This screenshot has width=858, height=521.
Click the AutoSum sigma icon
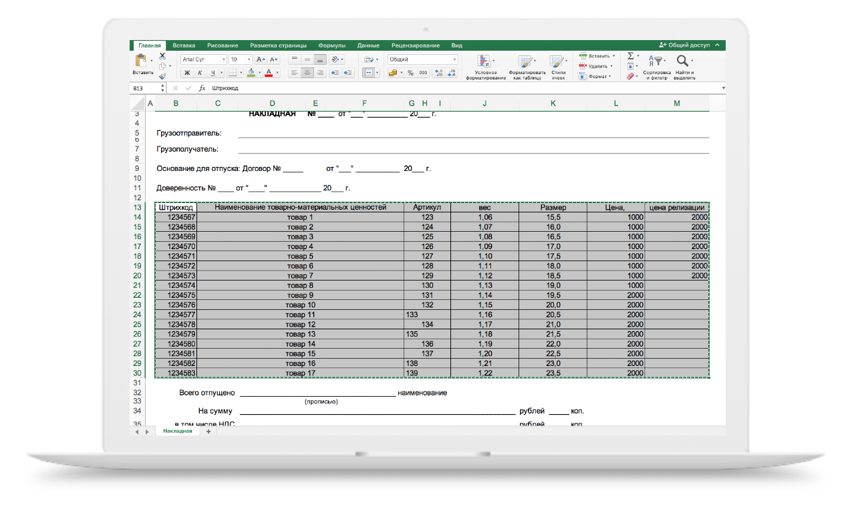point(630,56)
